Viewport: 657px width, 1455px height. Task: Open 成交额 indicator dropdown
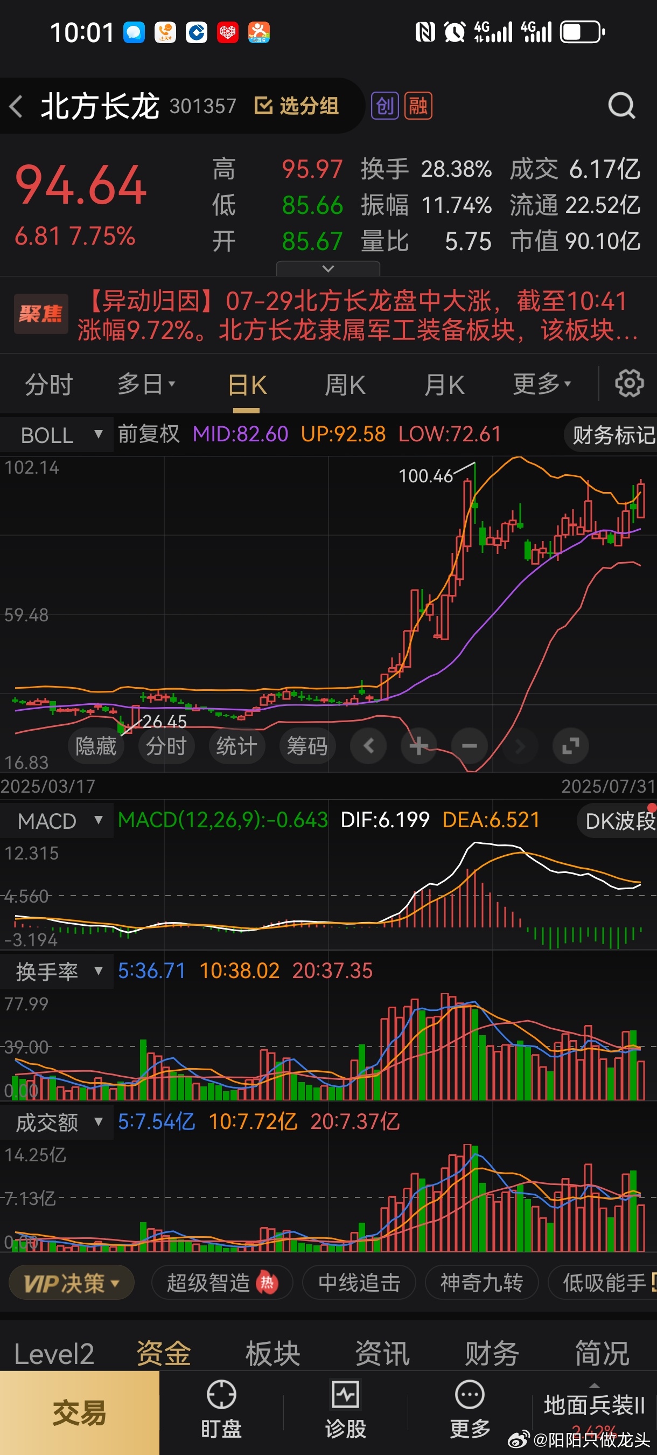57,1123
